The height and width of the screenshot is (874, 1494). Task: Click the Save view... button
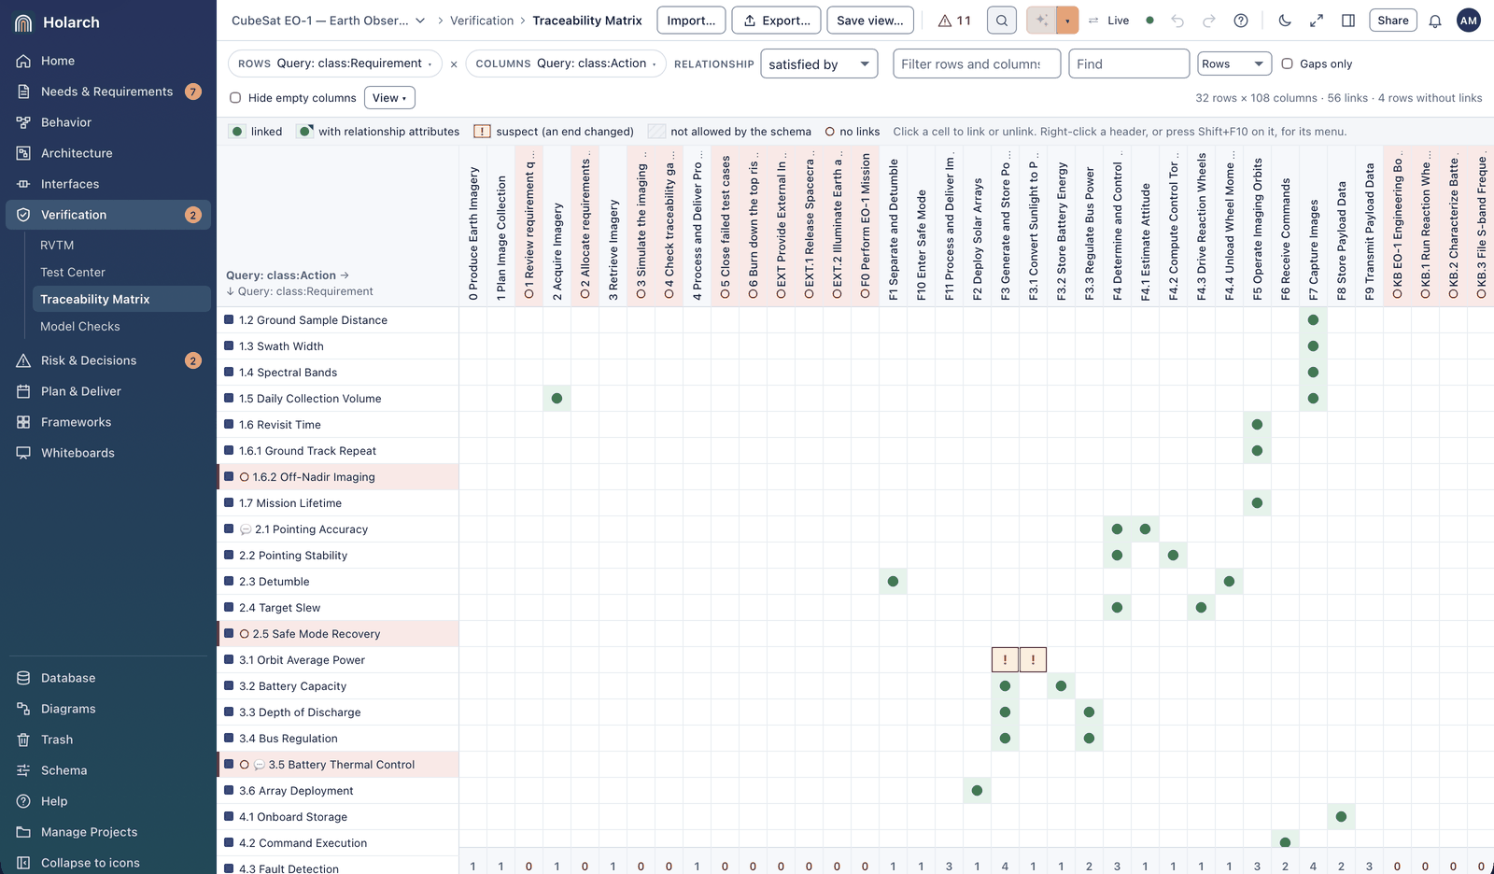(x=870, y=21)
